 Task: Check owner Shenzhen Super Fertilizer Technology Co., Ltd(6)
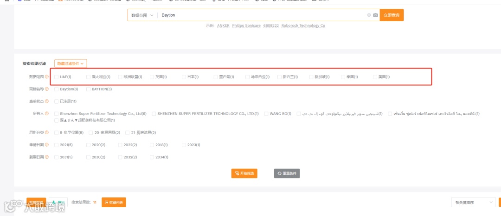[x=57, y=113]
